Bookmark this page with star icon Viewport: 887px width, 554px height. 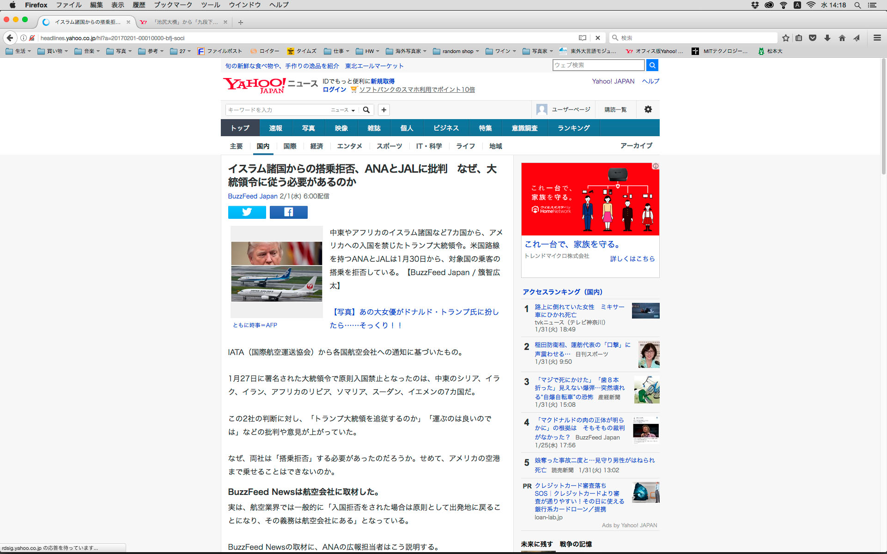point(785,38)
